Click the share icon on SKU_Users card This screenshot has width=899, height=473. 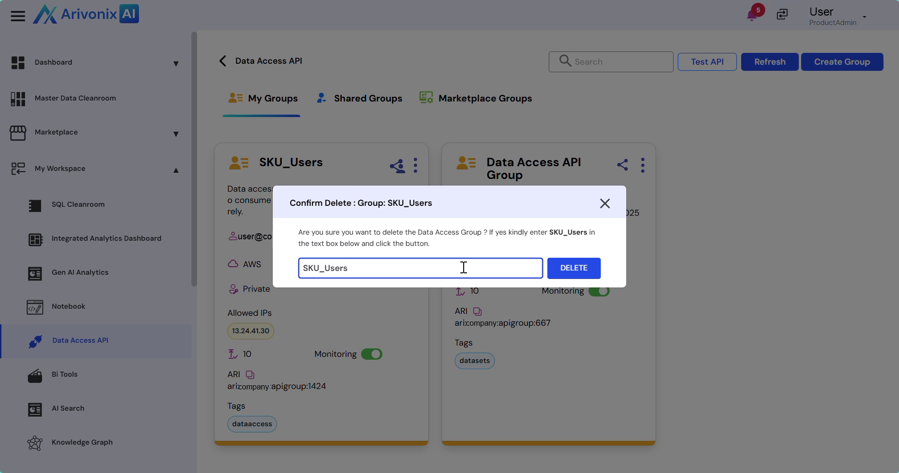click(397, 166)
